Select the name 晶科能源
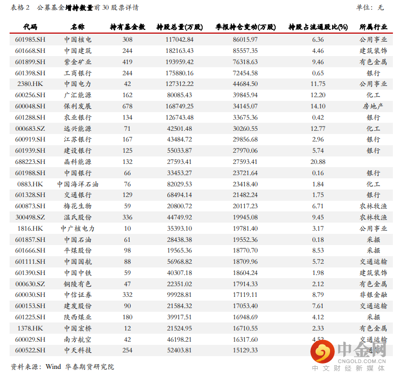394x378 pixels. (78, 162)
